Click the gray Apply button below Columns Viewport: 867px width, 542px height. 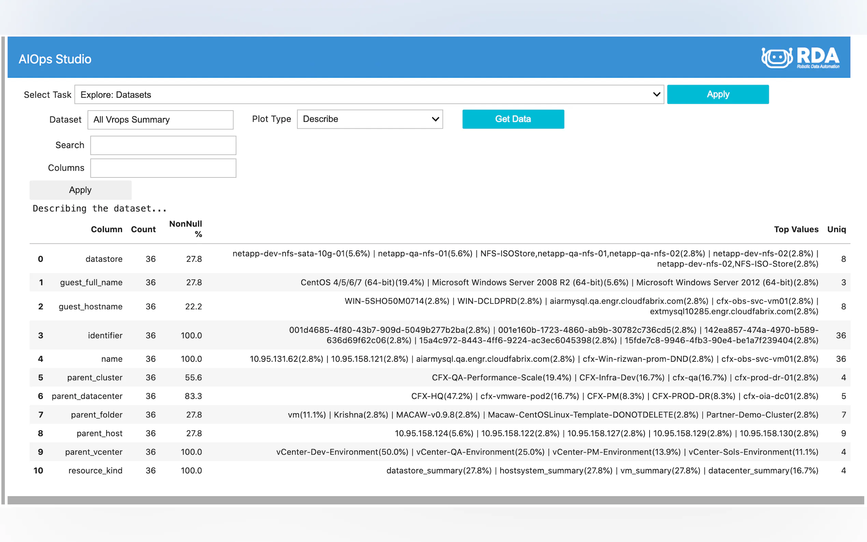[x=80, y=190]
